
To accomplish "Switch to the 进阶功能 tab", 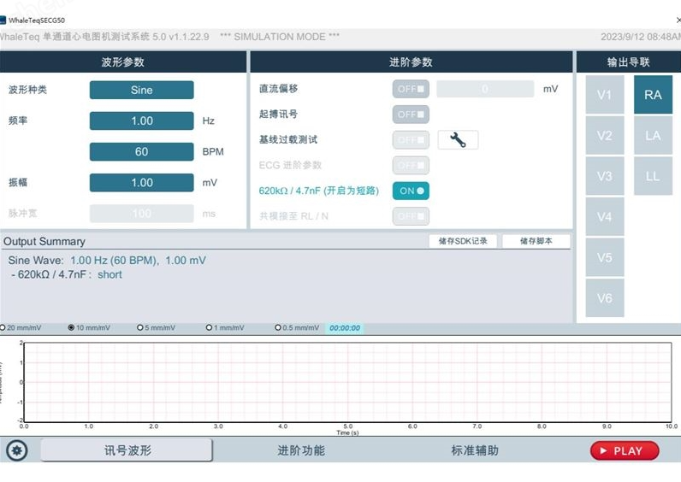I will pos(301,450).
